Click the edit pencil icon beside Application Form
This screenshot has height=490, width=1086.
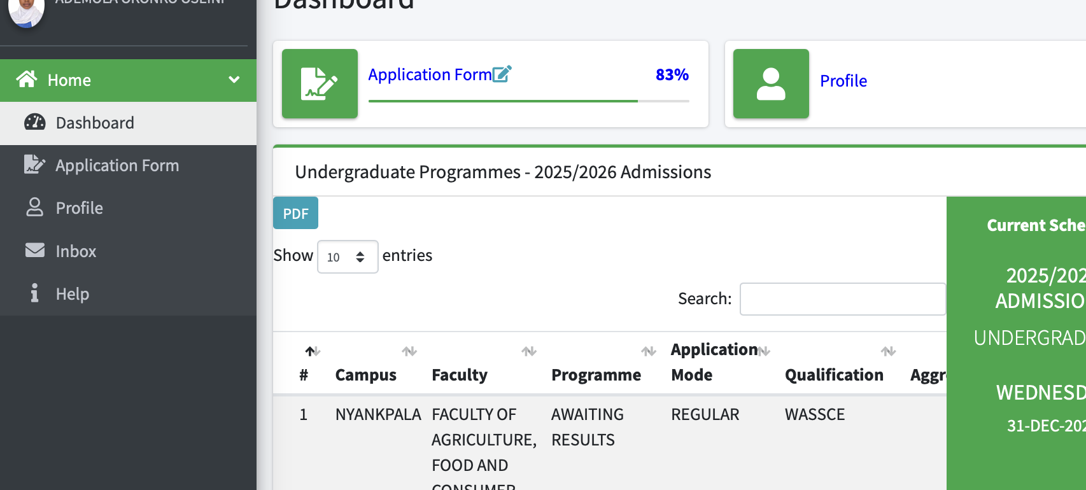tap(502, 74)
